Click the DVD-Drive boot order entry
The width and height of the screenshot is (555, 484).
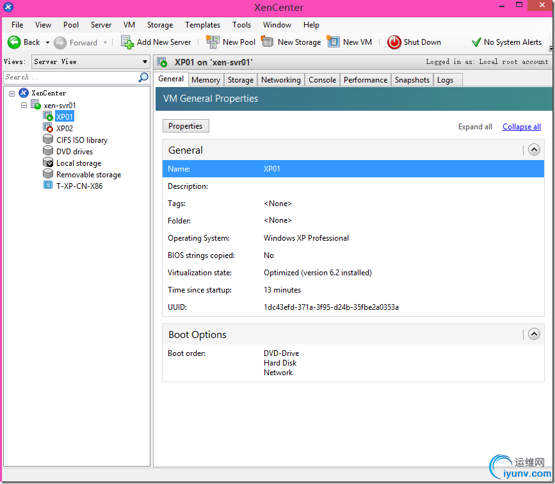click(281, 353)
